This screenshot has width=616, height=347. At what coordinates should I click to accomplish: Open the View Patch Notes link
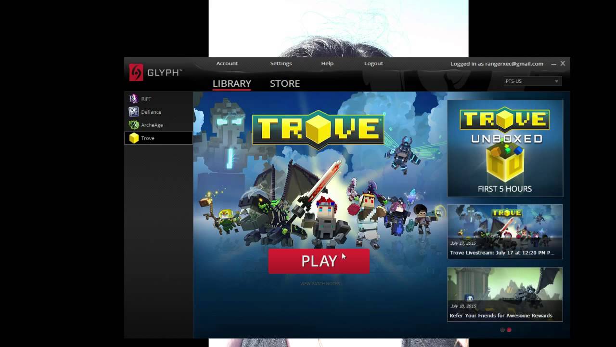pos(320,284)
